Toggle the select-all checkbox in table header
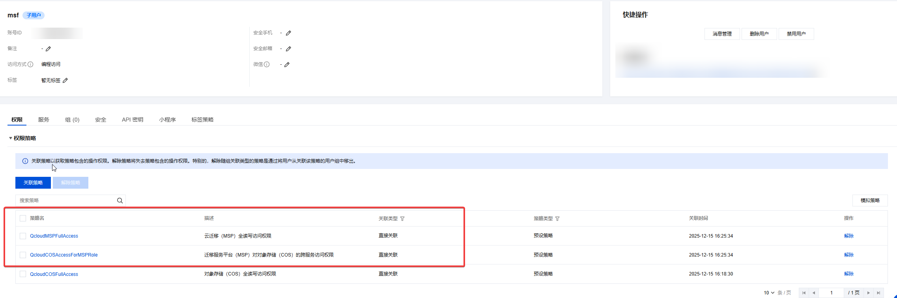Image resolution: width=897 pixels, height=298 pixels. 23,218
